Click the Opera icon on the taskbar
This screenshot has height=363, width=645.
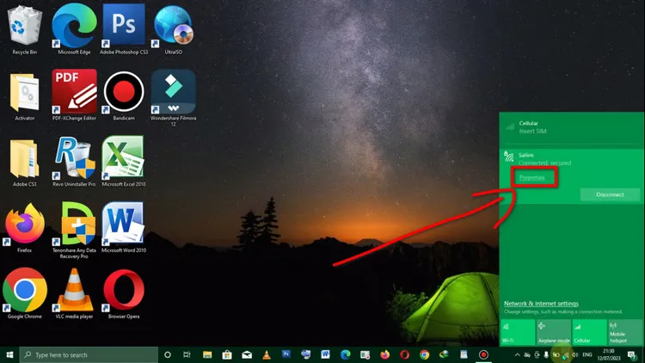pos(404,354)
